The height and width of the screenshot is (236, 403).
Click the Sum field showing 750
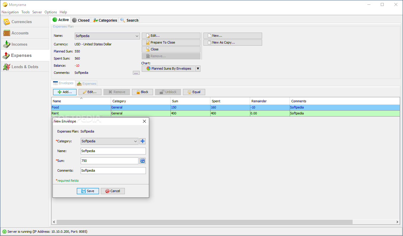pyautogui.click(x=109, y=161)
